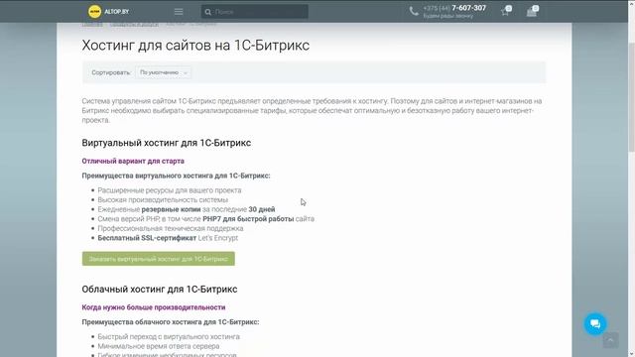The image size is (635, 357).
Task: Open the hamburger menu in header
Action: [x=179, y=12]
